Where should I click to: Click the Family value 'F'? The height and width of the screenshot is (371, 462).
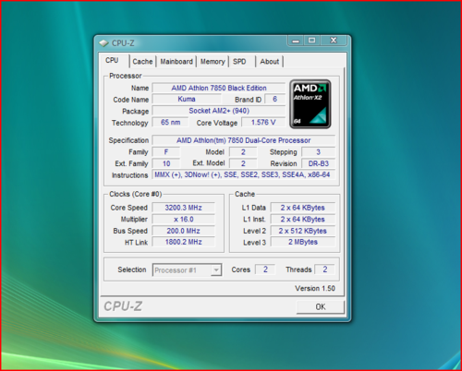point(166,152)
